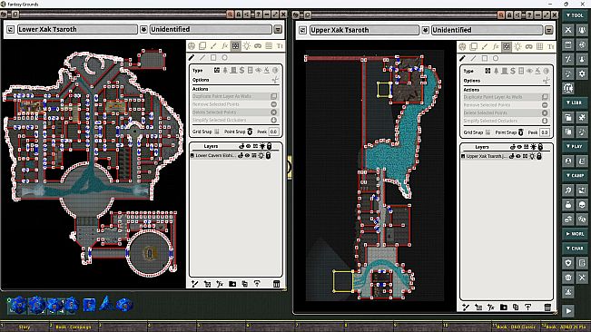Select the circle draw tool in Lower Xak Tsaroth

pyautogui.click(x=224, y=57)
